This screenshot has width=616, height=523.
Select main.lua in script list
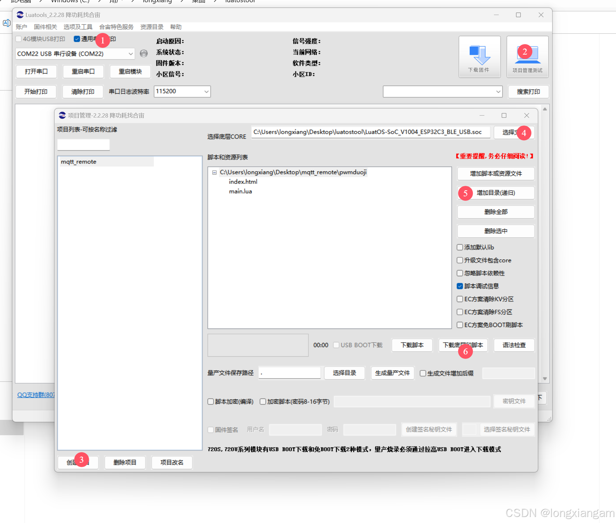coord(240,191)
